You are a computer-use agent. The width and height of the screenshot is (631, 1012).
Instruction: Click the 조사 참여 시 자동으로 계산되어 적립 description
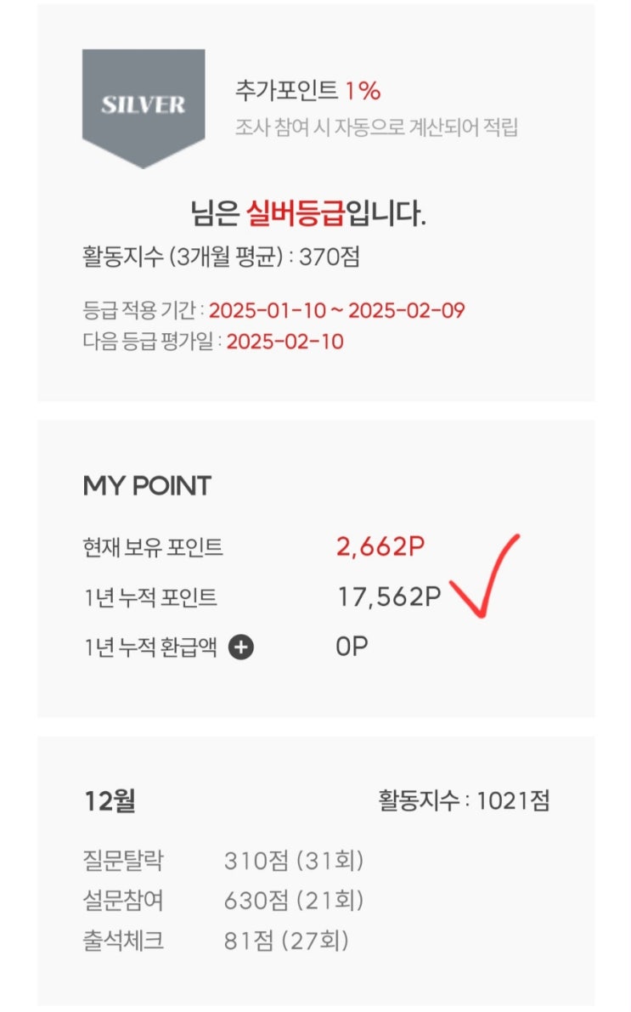tap(377, 127)
